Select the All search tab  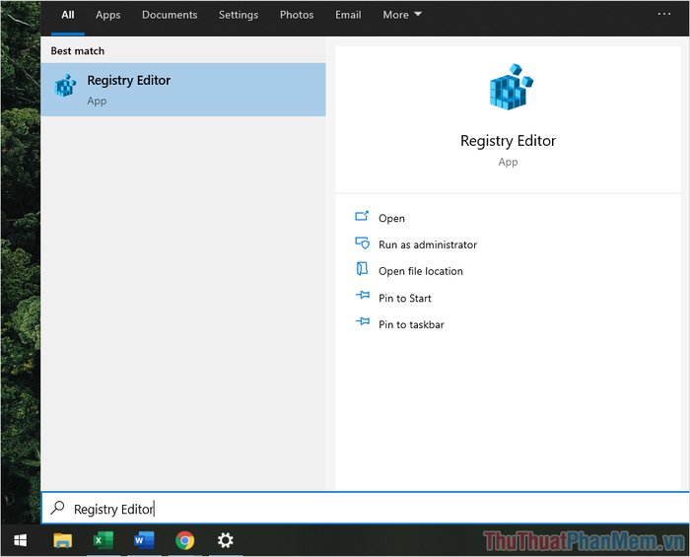pos(68,15)
